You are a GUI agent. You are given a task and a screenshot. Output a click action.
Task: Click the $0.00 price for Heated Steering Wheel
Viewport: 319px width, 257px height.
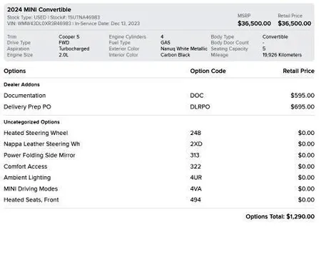(x=306, y=133)
